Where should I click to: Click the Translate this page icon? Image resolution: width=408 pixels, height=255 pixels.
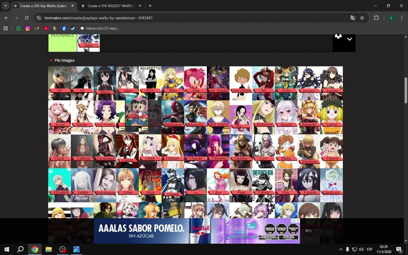click(353, 18)
